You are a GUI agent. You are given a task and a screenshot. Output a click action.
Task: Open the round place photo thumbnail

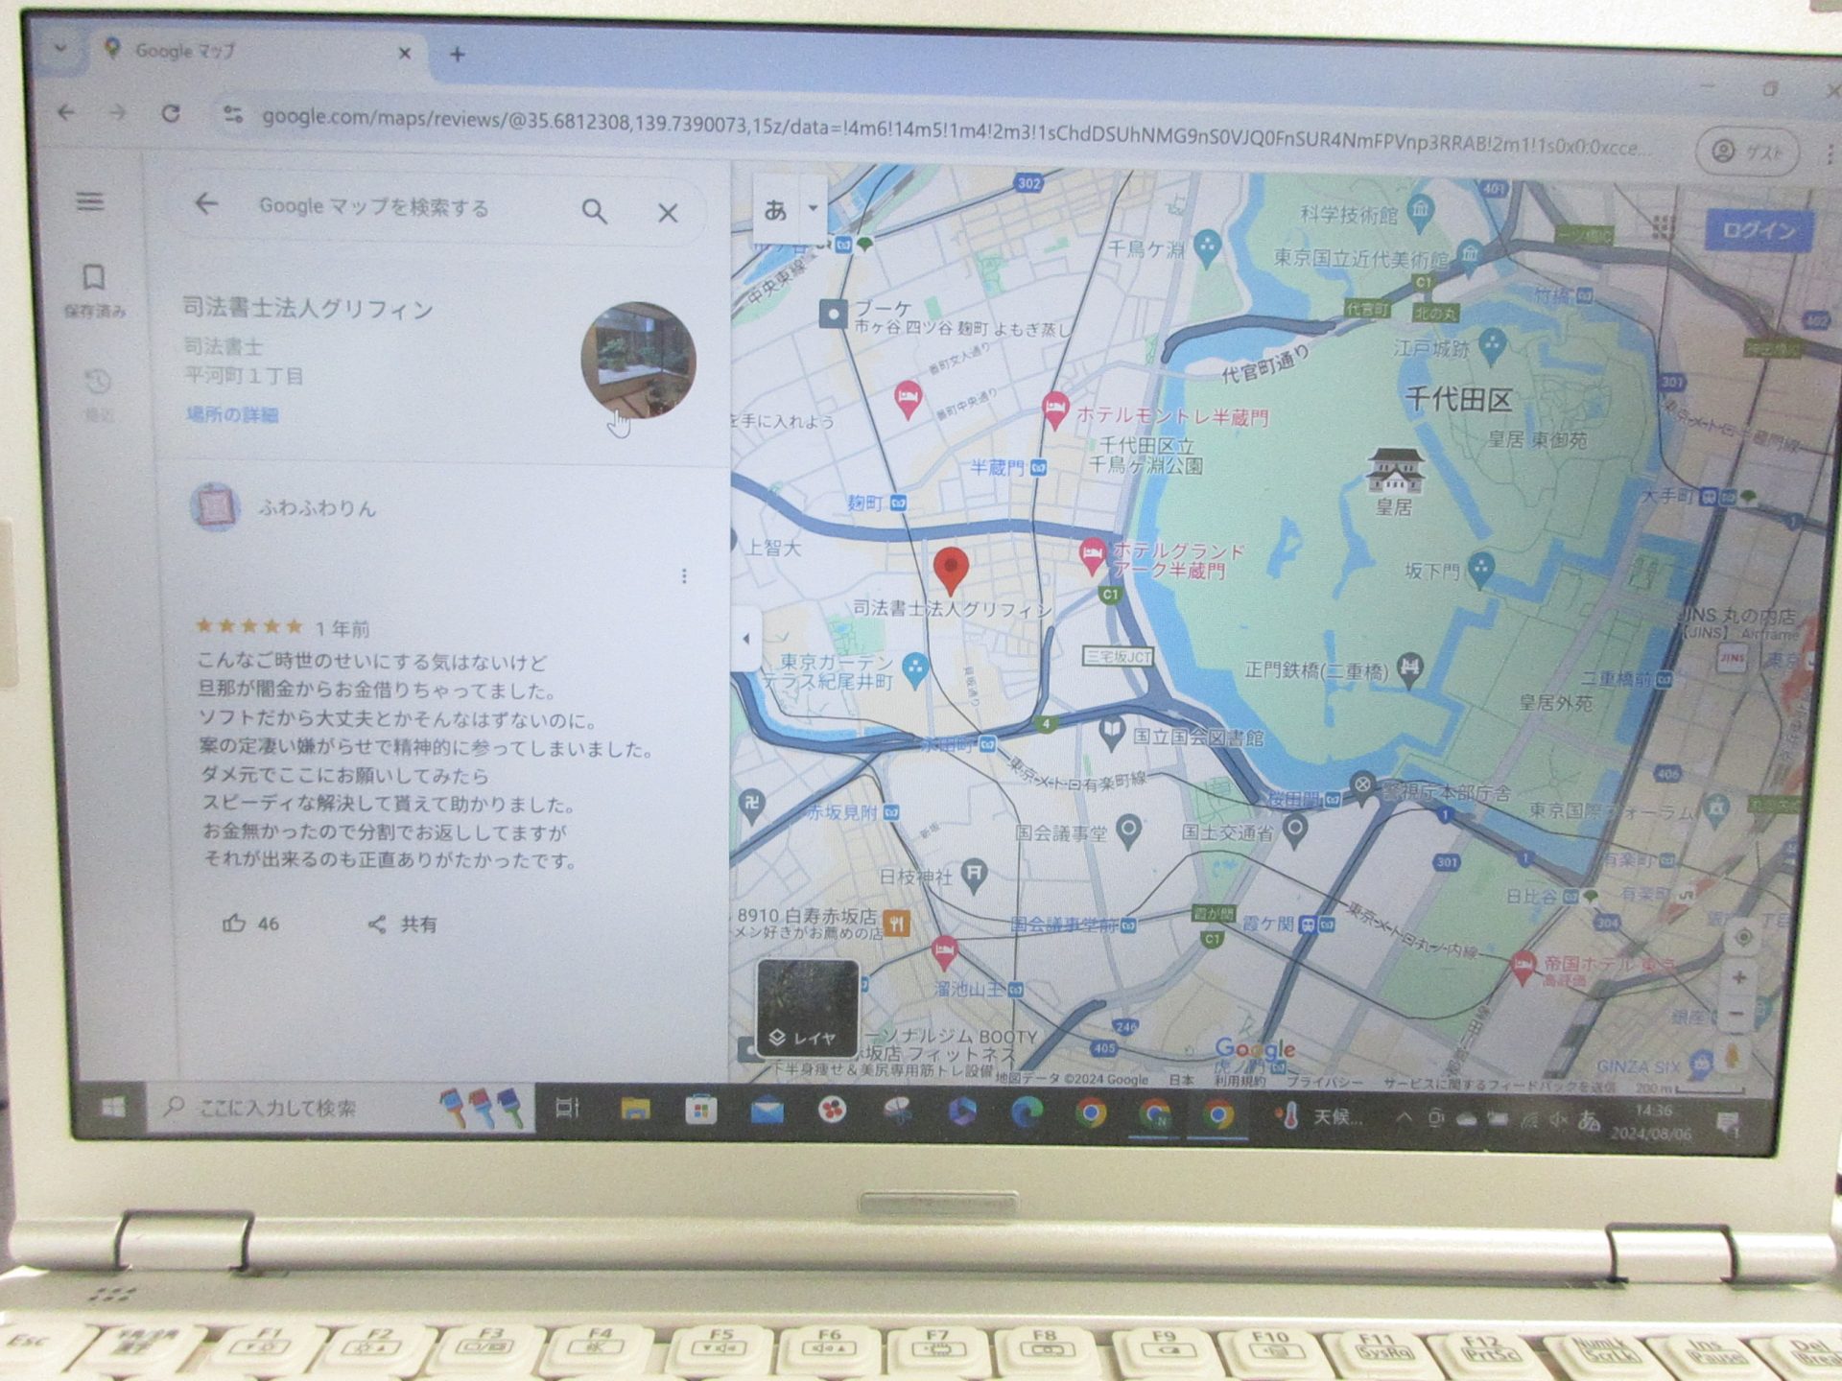pos(638,360)
